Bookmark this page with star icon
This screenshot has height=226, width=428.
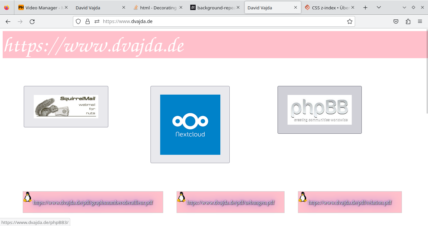pos(349,21)
